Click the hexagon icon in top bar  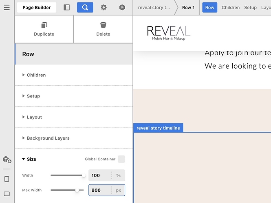122,7
